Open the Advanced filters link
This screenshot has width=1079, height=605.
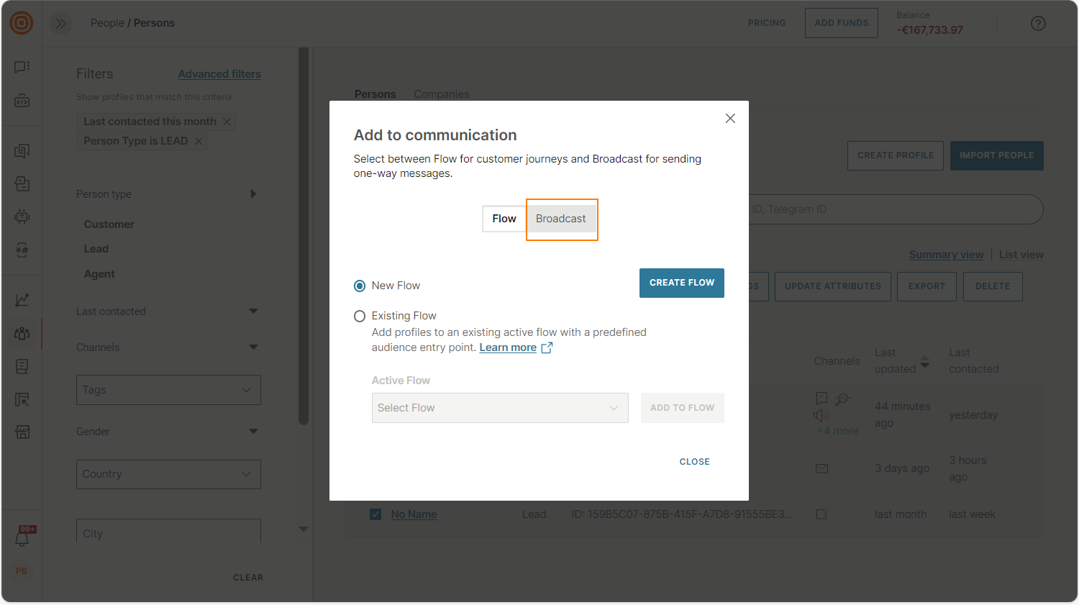click(x=219, y=74)
